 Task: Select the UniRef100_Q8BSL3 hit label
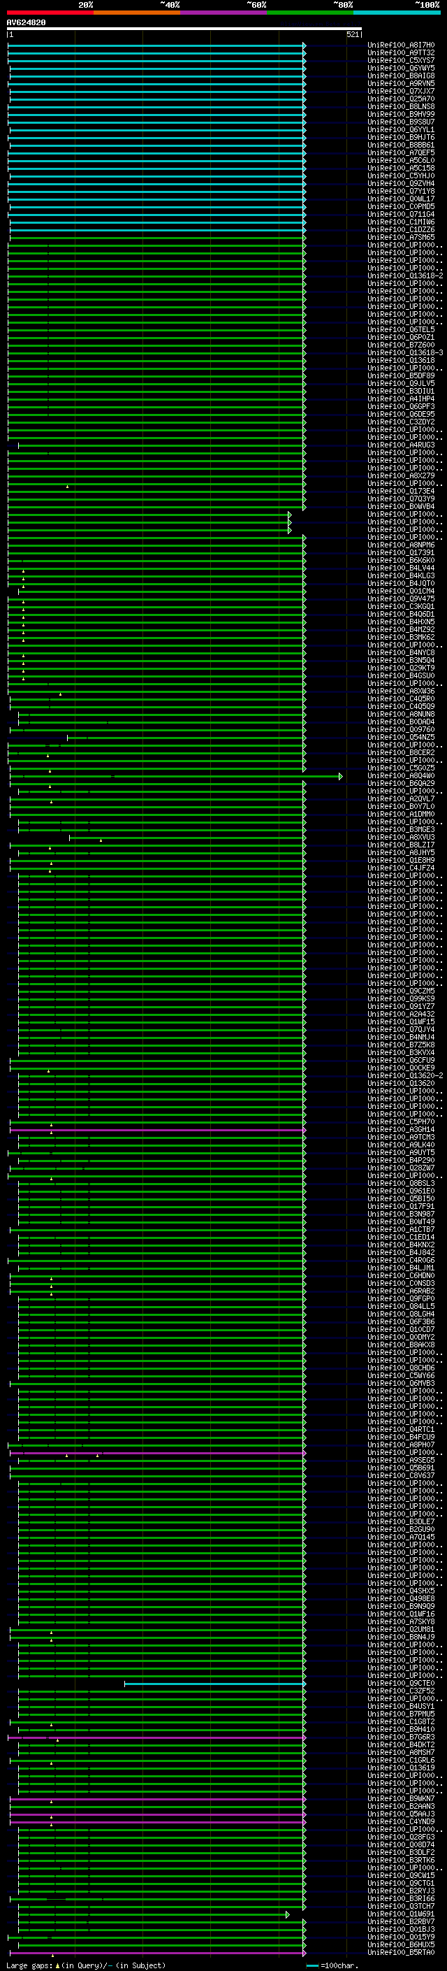coord(401,1183)
